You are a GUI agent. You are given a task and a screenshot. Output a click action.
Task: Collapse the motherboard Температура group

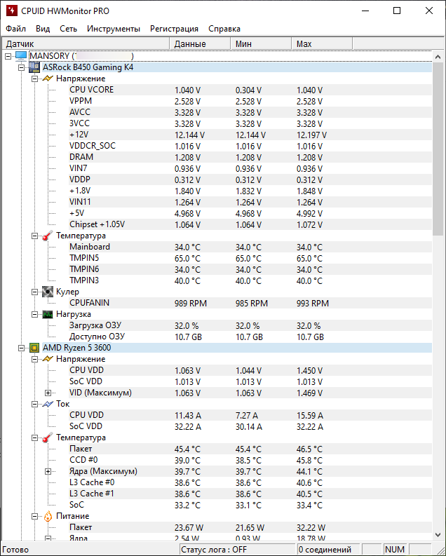(34, 236)
